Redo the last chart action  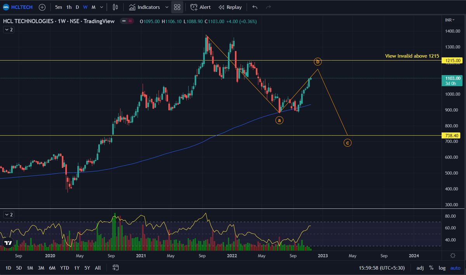click(x=268, y=7)
